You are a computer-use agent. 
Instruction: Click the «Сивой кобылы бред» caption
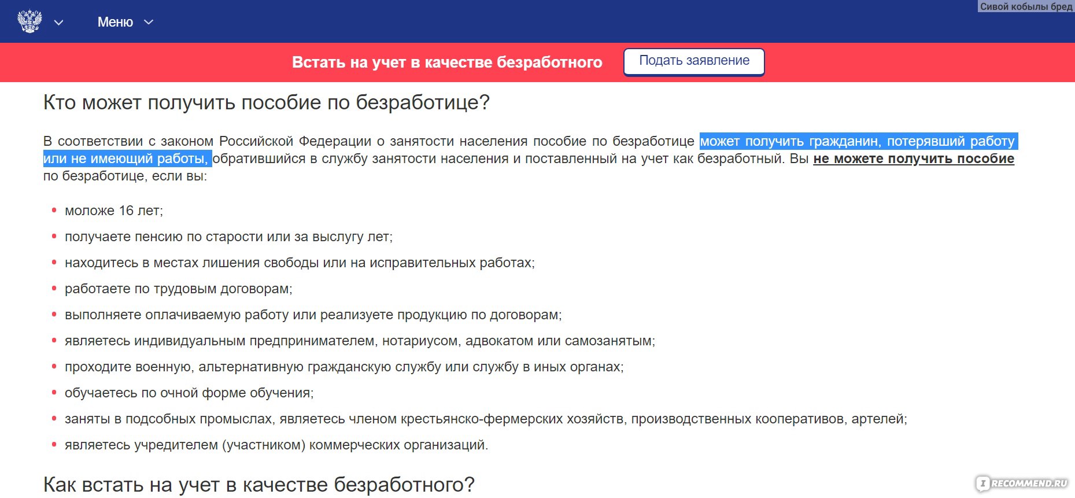tap(1025, 7)
